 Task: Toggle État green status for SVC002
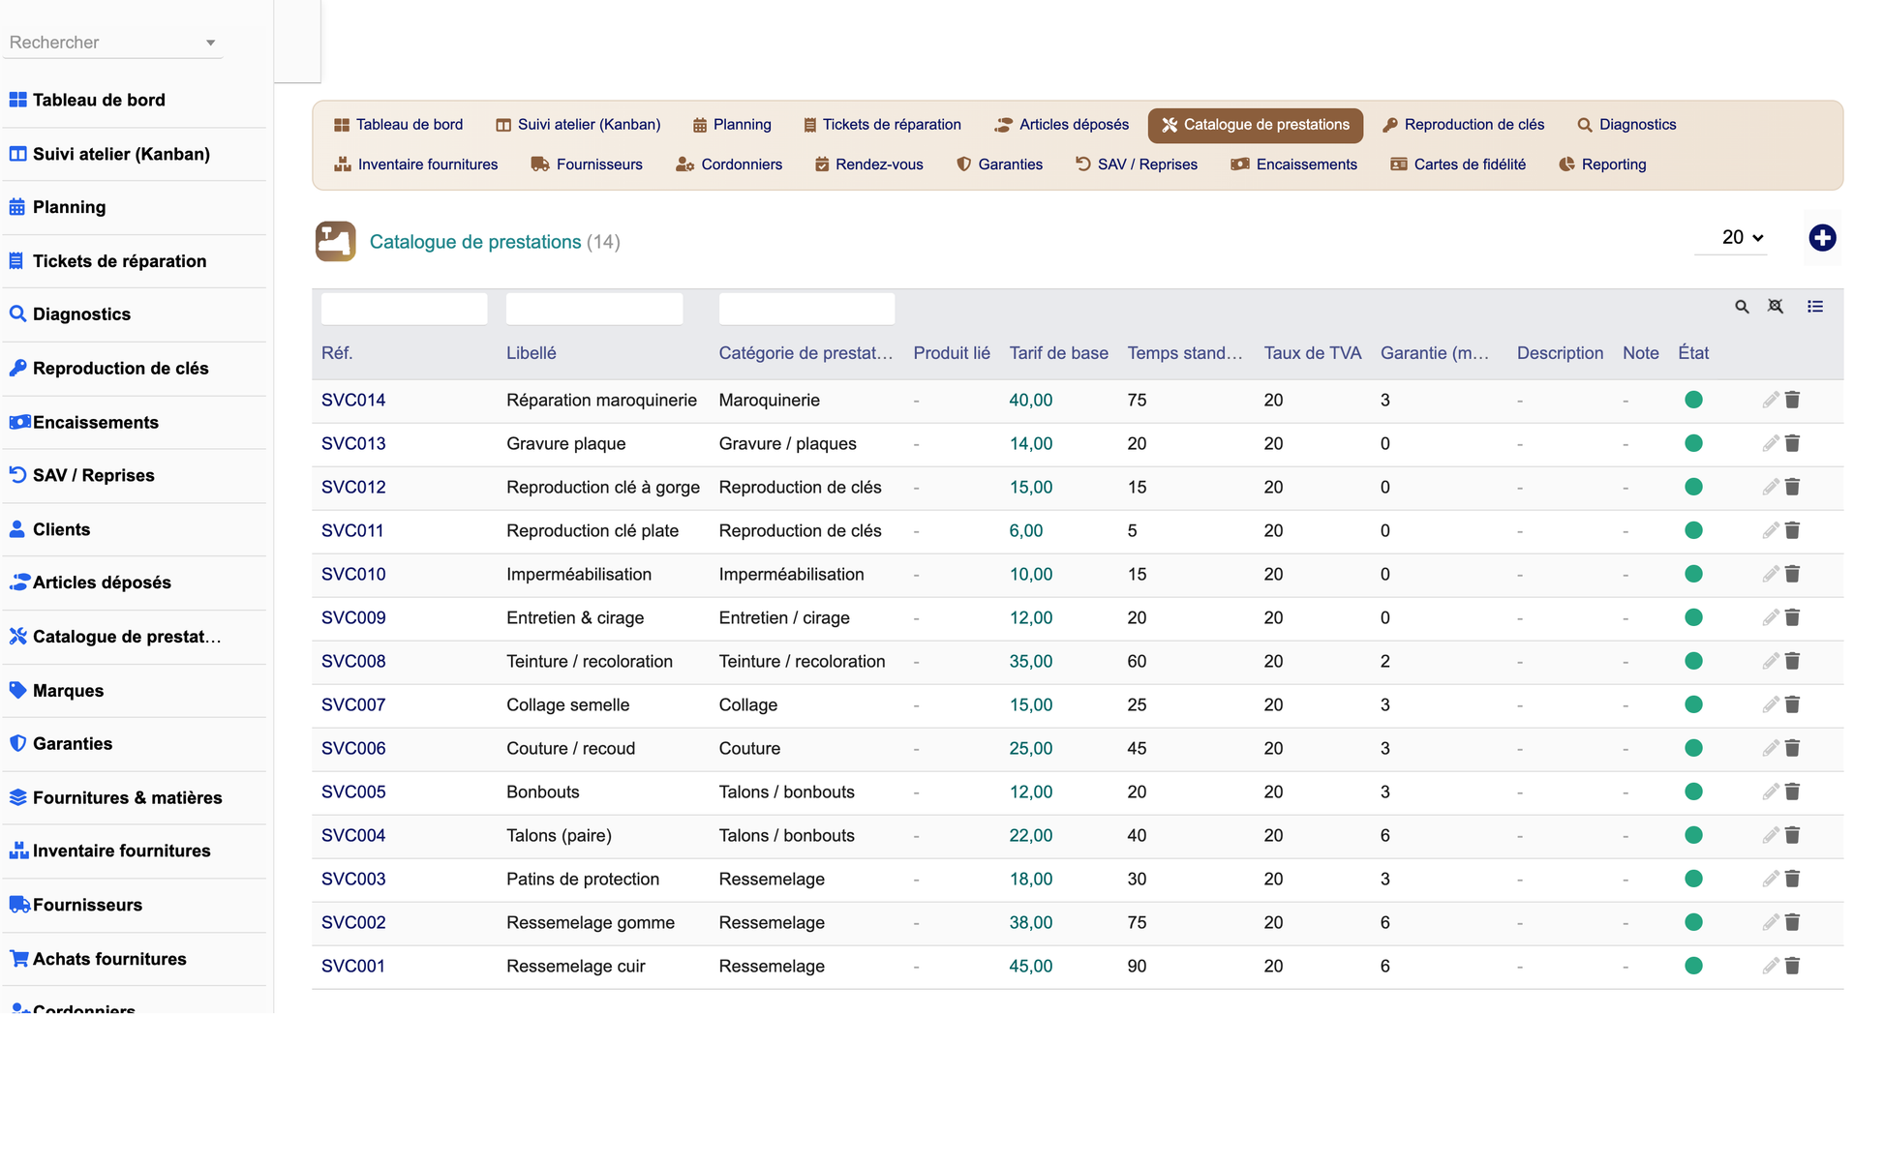pyautogui.click(x=1693, y=922)
